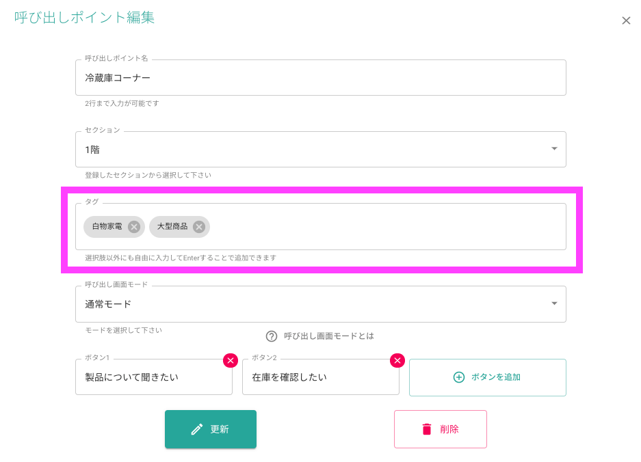Click the 削除 button
The image size is (641, 462).
[441, 429]
